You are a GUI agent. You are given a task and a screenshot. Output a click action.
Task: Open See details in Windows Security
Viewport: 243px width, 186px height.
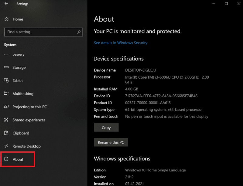120,43
